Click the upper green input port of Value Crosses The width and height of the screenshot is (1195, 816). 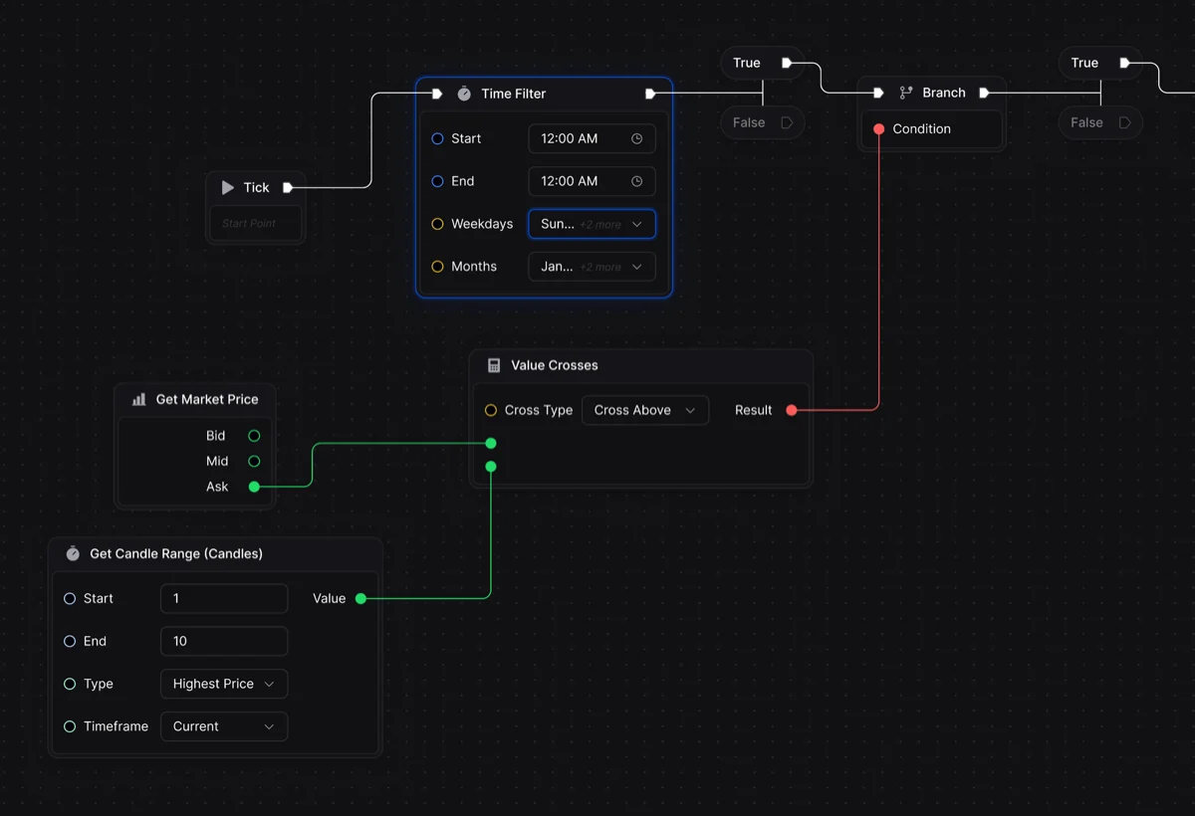[x=491, y=443]
